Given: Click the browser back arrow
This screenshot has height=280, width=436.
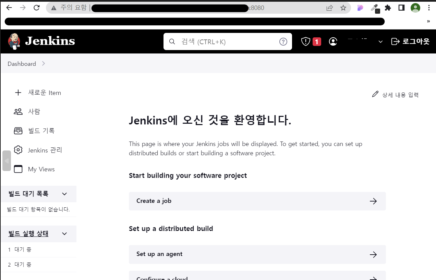Looking at the screenshot, I should pyautogui.click(x=9, y=8).
